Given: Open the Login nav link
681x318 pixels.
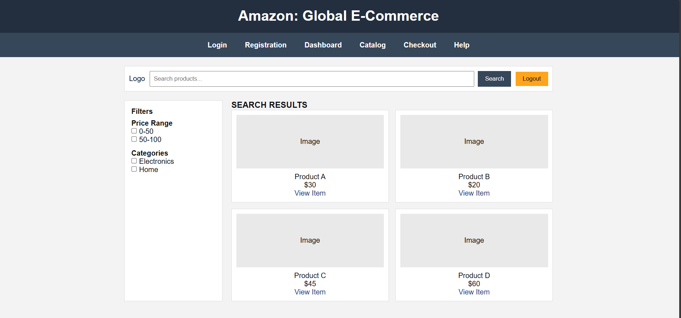Looking at the screenshot, I should [x=217, y=45].
